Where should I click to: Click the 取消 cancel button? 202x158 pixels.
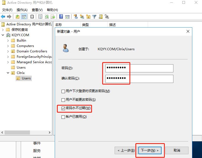177,150
